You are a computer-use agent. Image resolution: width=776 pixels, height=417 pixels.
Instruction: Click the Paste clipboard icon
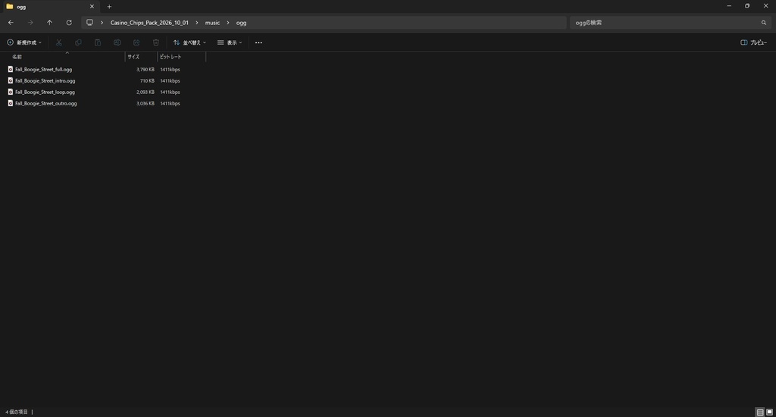(98, 42)
